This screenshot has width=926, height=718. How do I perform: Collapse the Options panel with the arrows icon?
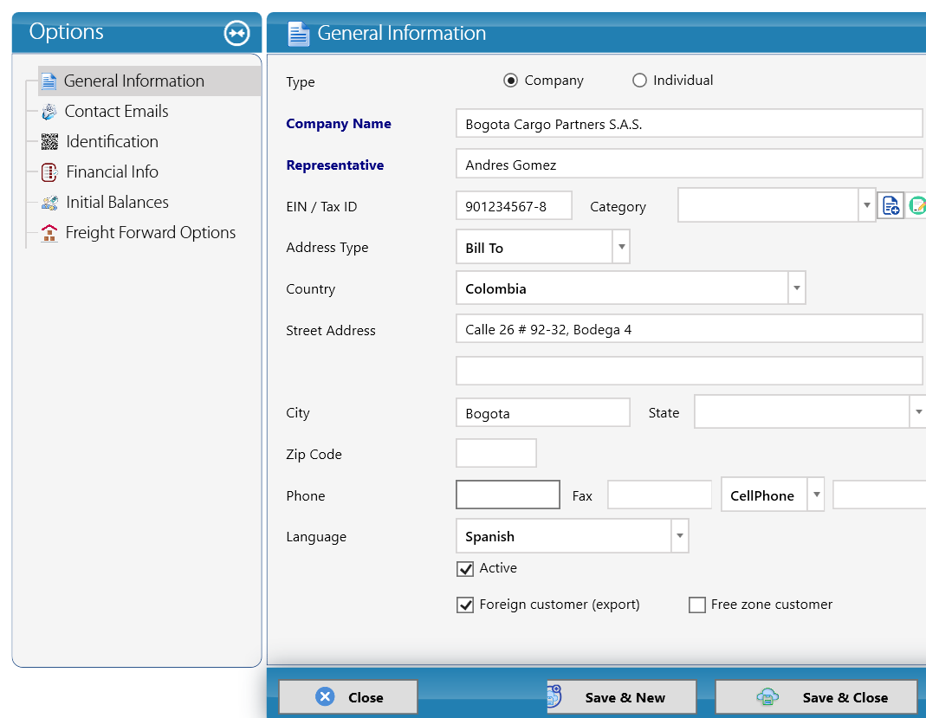pos(236,33)
